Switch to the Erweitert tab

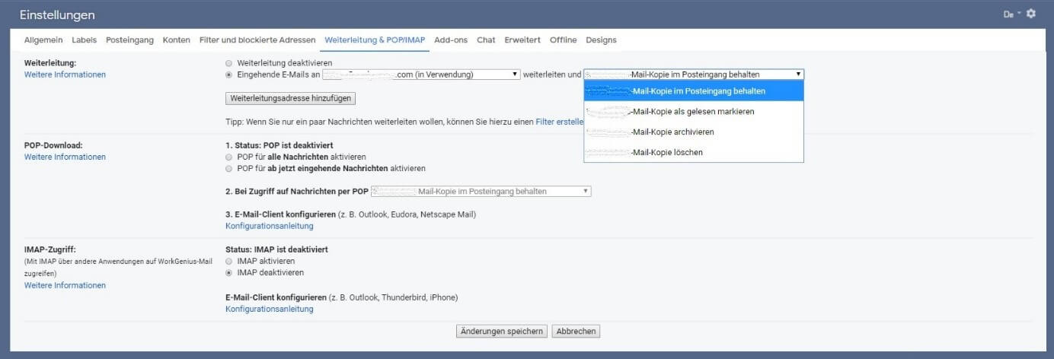click(522, 40)
